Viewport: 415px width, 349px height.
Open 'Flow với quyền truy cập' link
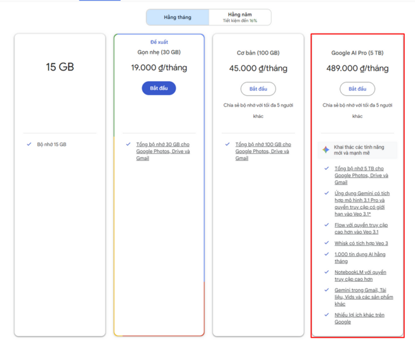click(x=360, y=228)
